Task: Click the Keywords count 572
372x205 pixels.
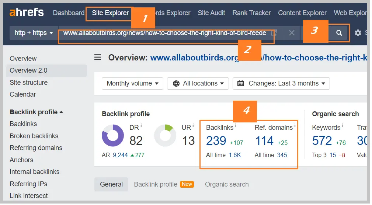Action: point(322,141)
